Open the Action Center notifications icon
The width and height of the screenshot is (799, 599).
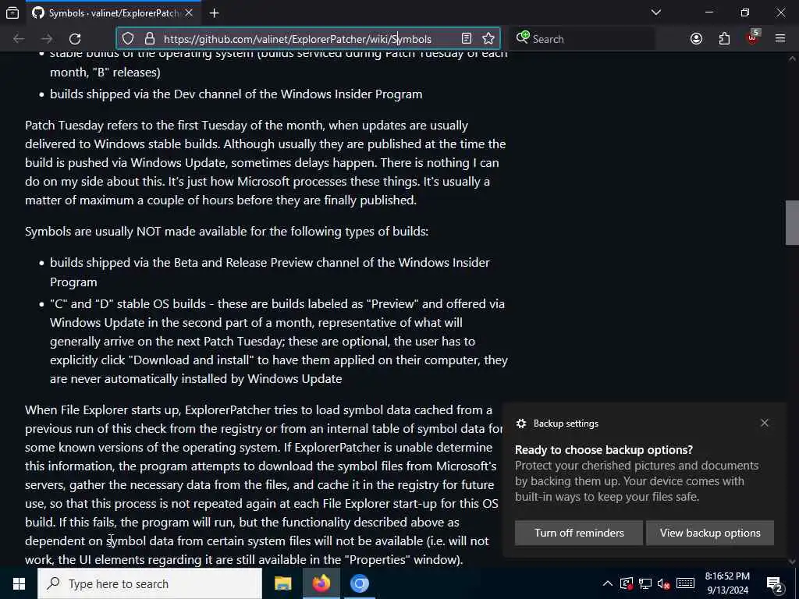point(775,584)
